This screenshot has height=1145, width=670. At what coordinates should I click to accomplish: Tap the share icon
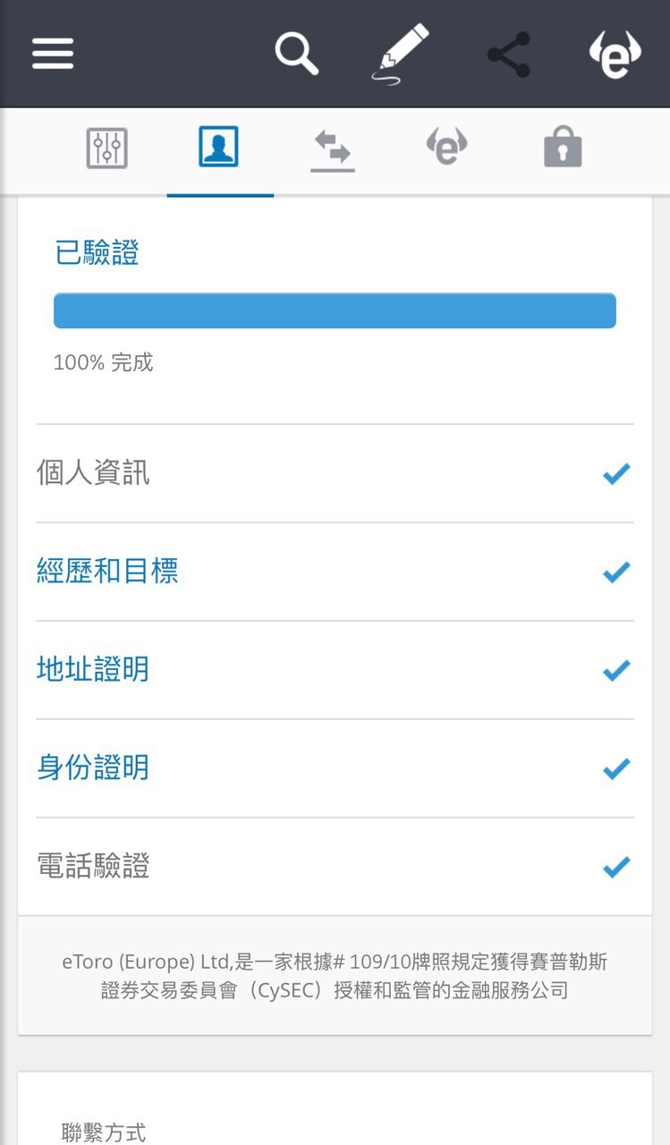click(509, 55)
